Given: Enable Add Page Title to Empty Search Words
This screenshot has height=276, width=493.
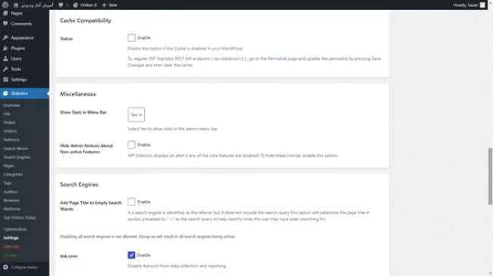Looking at the screenshot, I should click(131, 202).
